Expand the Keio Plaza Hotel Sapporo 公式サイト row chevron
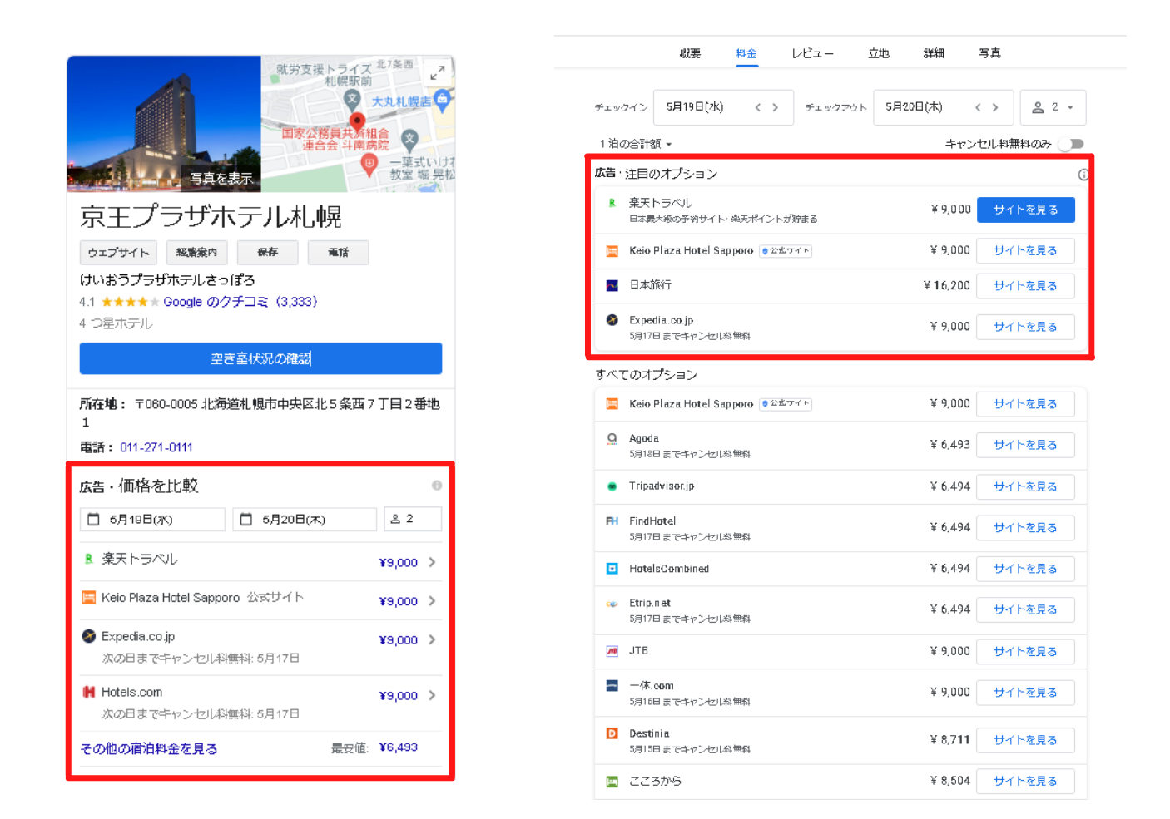Image resolution: width=1170 pixels, height=819 pixels. 432,601
